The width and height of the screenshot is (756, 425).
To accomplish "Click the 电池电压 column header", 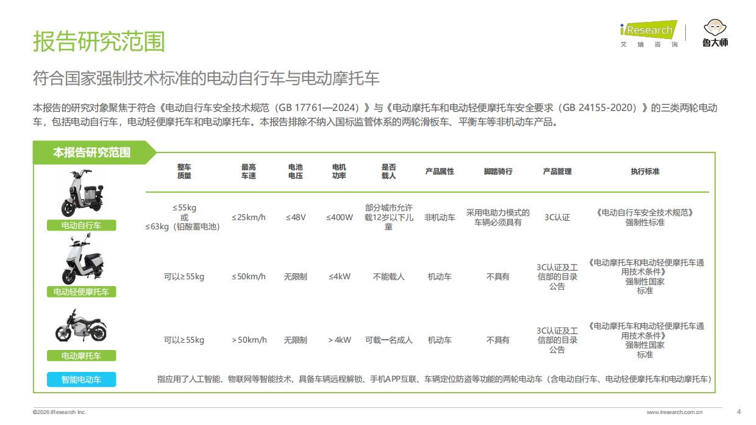I will tap(296, 171).
